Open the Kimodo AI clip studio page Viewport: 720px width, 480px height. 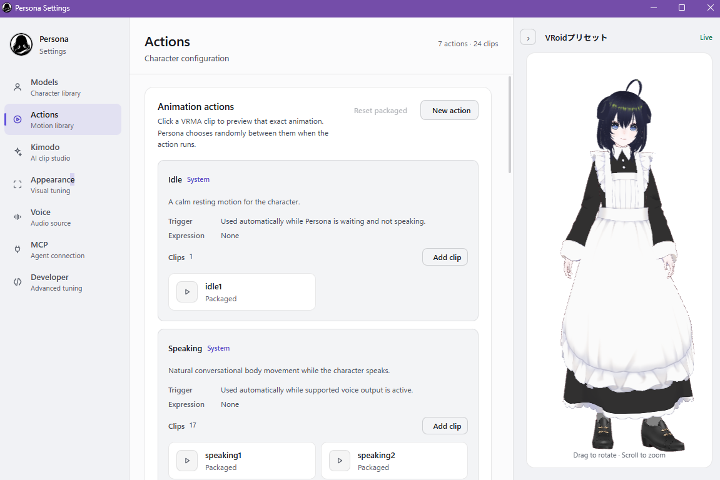click(63, 152)
